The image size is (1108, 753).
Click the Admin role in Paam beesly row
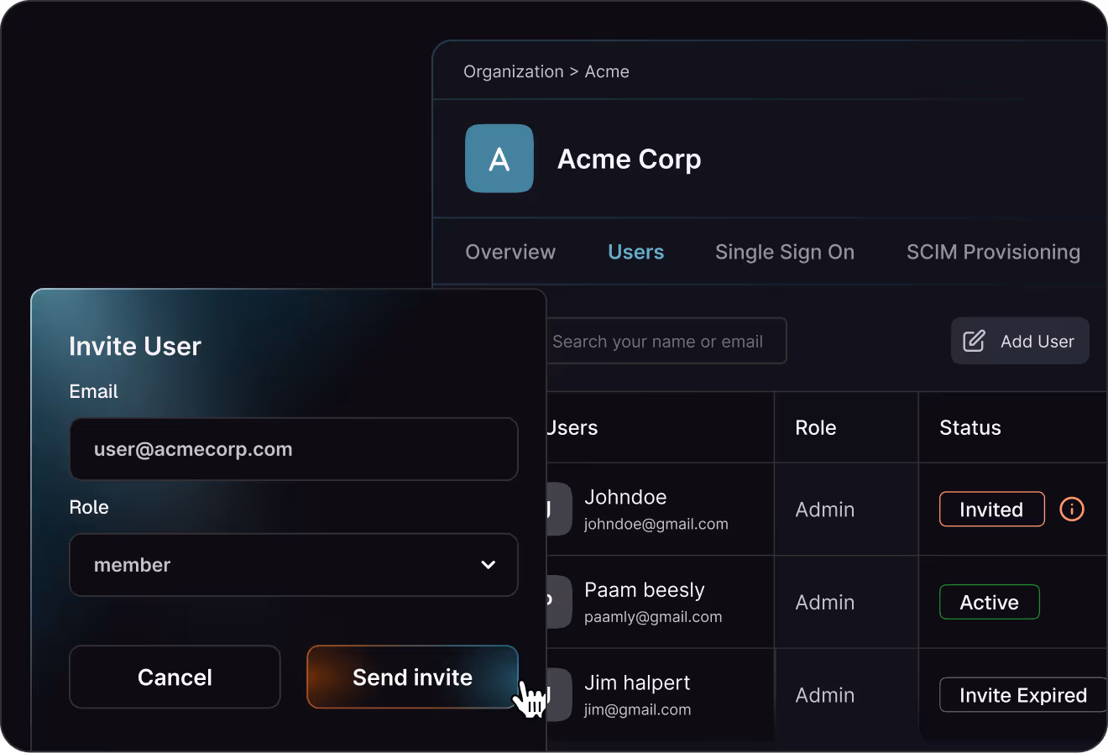tap(825, 602)
